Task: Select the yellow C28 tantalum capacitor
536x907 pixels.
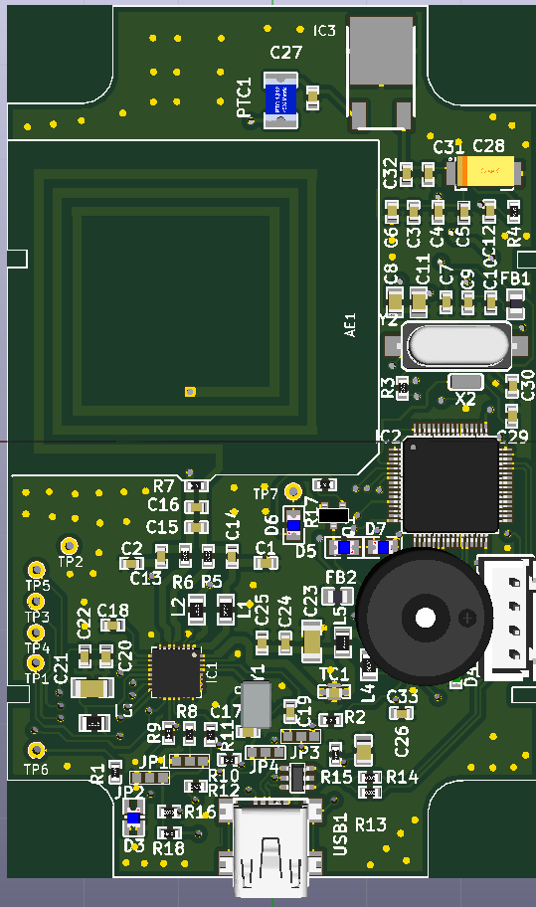Action: 484,172
